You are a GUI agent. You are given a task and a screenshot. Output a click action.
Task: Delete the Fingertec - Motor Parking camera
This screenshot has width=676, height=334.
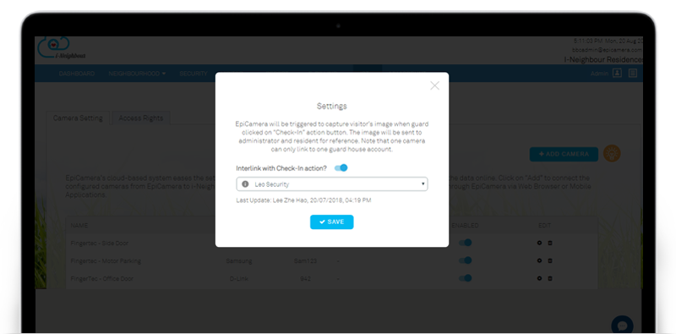click(550, 260)
